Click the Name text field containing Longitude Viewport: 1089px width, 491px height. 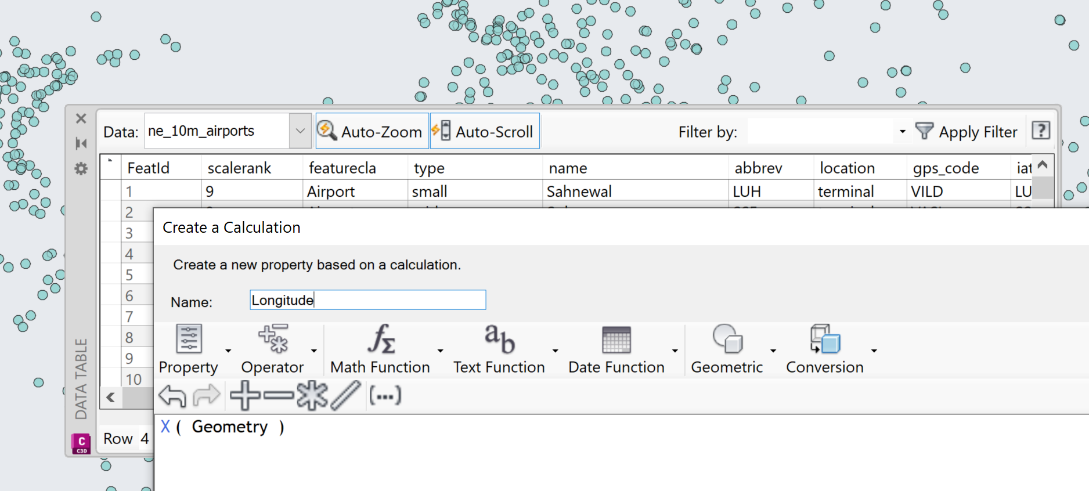367,300
